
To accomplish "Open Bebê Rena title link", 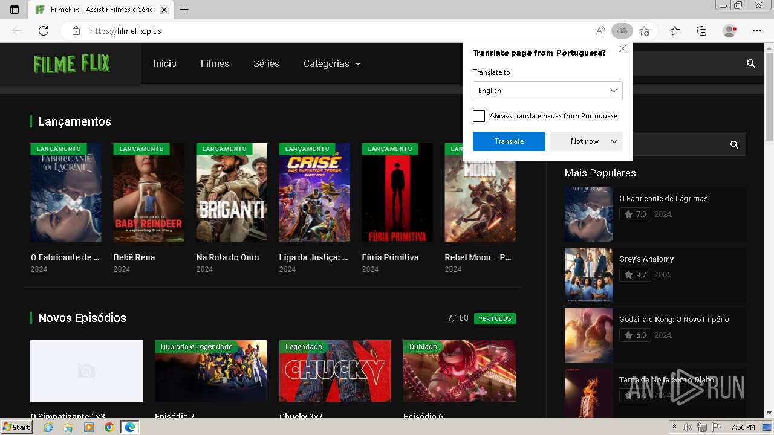I will pos(134,257).
